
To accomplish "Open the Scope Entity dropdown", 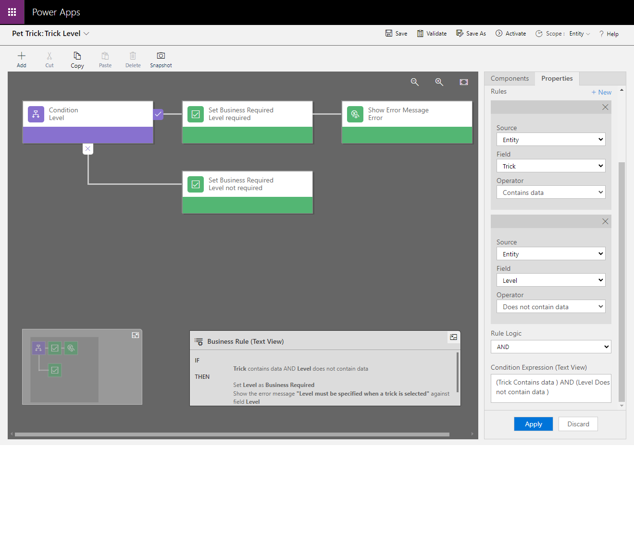I will [580, 34].
